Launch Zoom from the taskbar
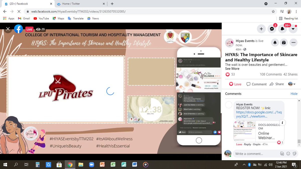The image size is (301, 169). 91,164
